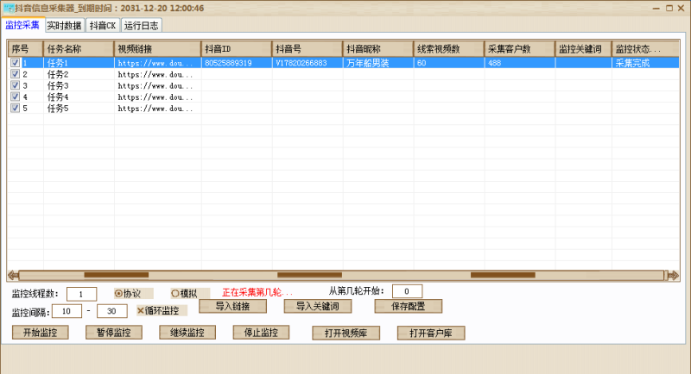Image resolution: width=691 pixels, height=374 pixels.
Task: Select the 协议 radio button
Action: coord(119,293)
